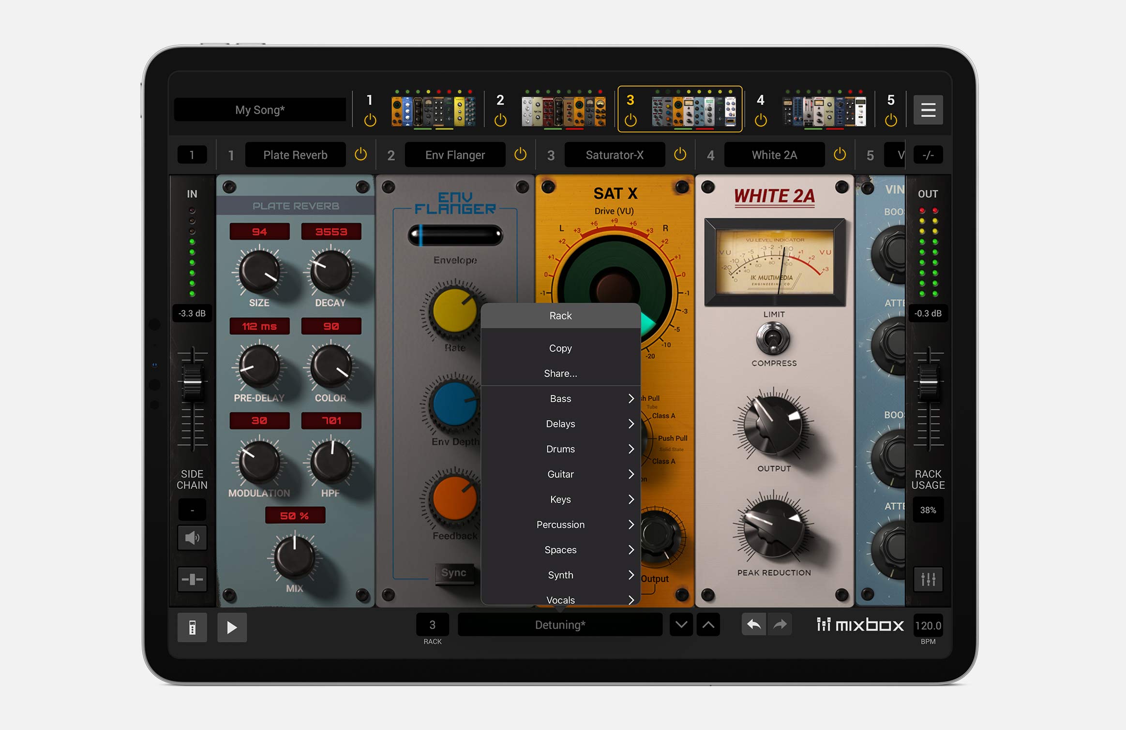This screenshot has width=1126, height=730.
Task: Click the blue Env Depth knob
Action: [x=455, y=404]
